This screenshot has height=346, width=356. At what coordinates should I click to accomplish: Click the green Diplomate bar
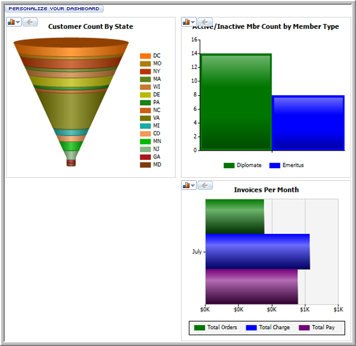click(x=236, y=102)
